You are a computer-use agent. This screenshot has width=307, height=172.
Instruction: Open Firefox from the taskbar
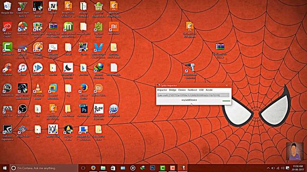point(93,168)
